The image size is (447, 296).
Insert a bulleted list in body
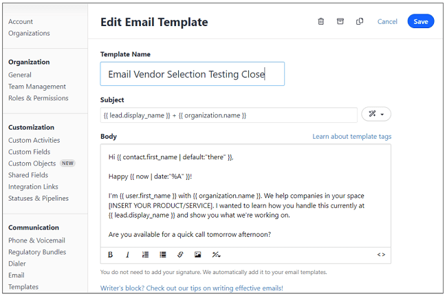pos(163,255)
